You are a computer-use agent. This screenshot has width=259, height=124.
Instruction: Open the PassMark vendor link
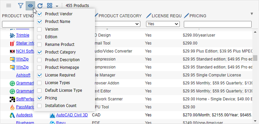(x=25, y=107)
